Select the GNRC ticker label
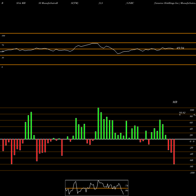 (131, 3)
